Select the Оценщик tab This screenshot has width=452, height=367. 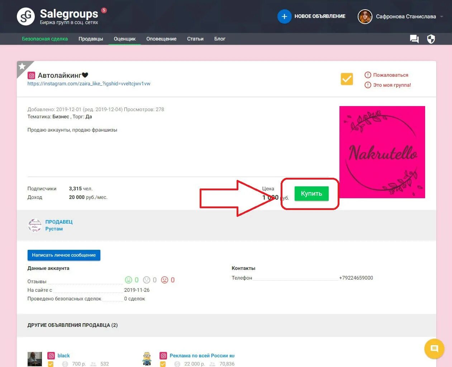point(125,39)
